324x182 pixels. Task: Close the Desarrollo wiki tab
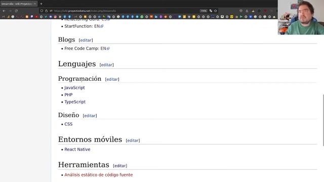click(35, 4)
